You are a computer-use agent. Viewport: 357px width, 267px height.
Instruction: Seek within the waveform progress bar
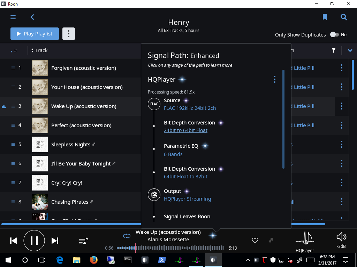170,248
